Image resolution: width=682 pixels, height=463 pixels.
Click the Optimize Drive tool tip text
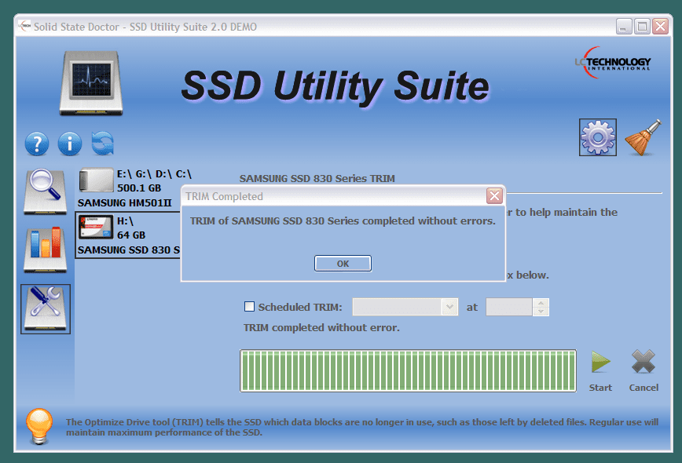tap(362, 427)
